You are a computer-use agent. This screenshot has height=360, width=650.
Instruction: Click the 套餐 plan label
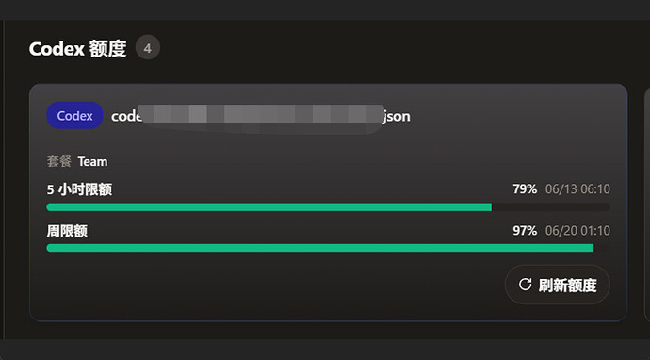(x=58, y=161)
